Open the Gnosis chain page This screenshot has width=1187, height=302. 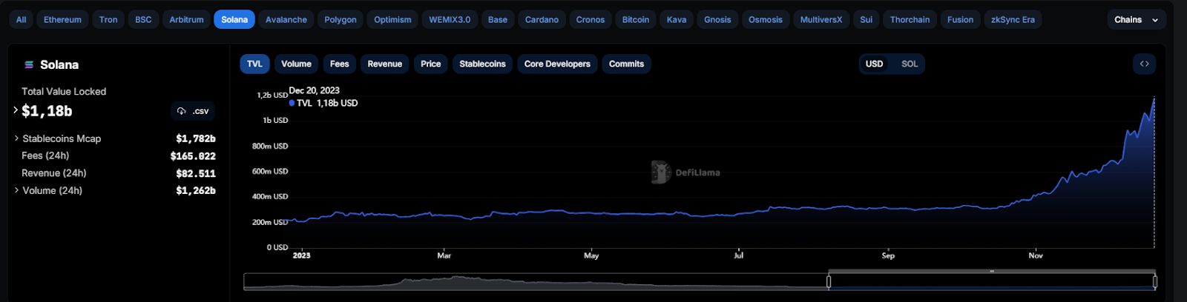coord(717,20)
